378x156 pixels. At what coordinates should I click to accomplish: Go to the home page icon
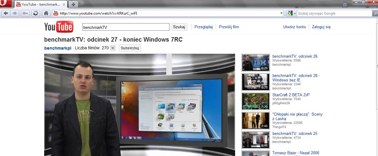[46, 13]
